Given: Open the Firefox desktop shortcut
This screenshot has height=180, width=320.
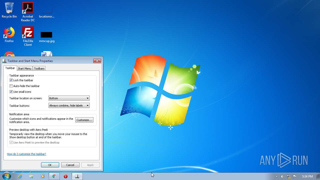Looking at the screenshot, I should (x=9, y=35).
